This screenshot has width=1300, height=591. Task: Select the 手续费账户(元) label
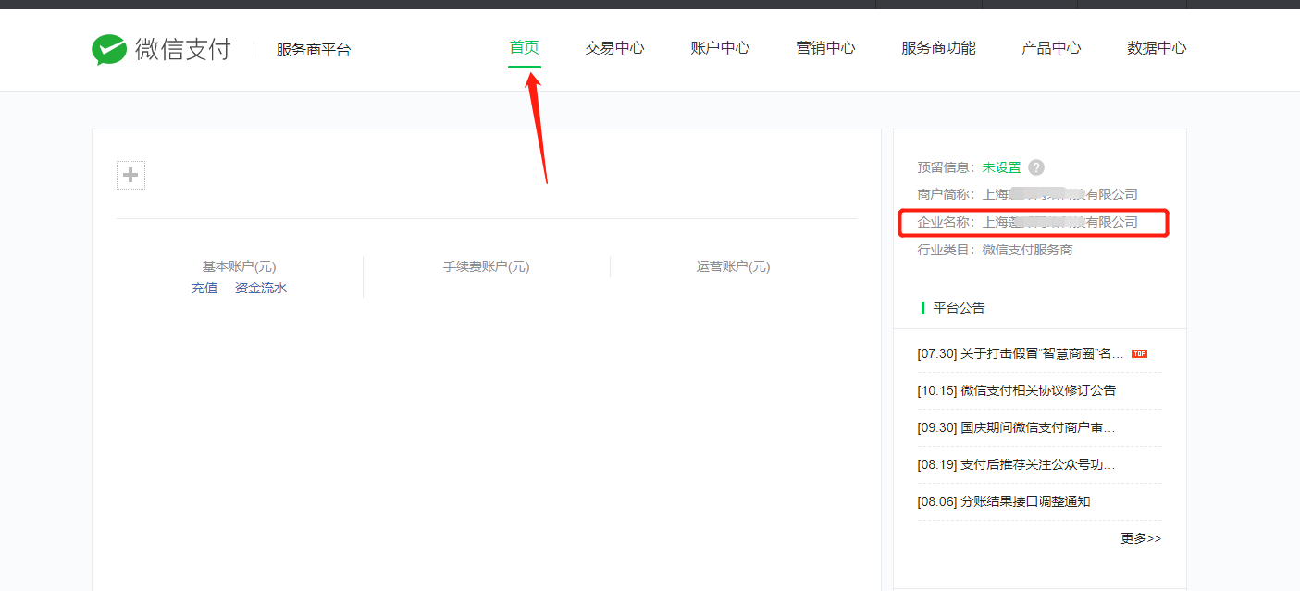tap(486, 266)
